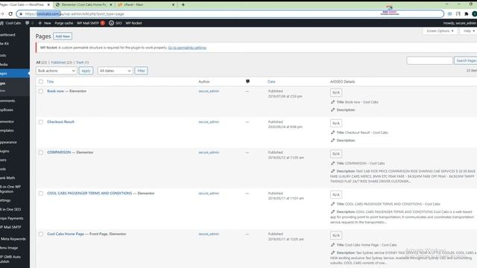477x268 pixels.
Task: Check the Book now page checkbox
Action: tap(41, 91)
